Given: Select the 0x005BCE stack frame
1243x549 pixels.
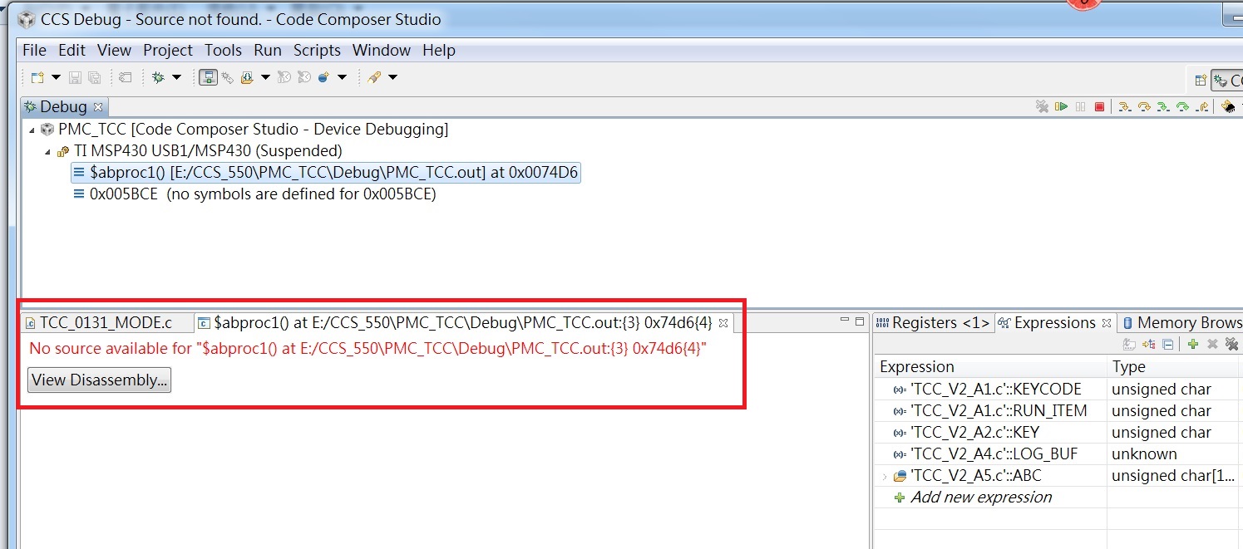Looking at the screenshot, I should (x=254, y=194).
